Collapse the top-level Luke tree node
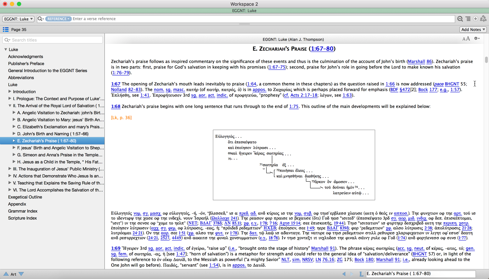This screenshot has height=279, width=489. [6, 50]
